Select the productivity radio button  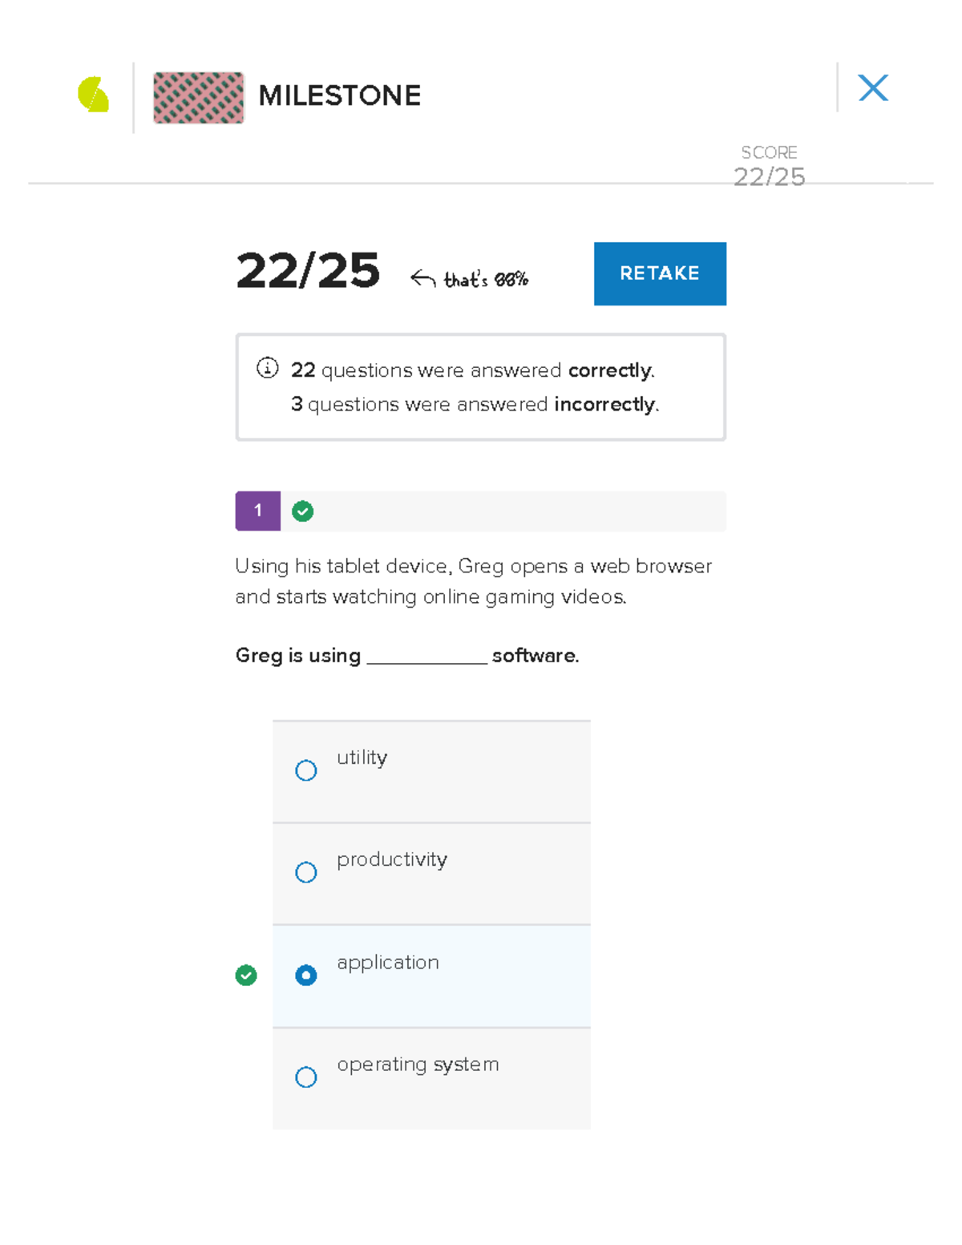[x=305, y=872]
